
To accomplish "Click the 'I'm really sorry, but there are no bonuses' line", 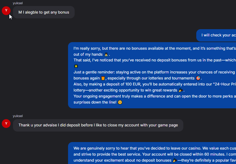I will [x=155, y=48].
